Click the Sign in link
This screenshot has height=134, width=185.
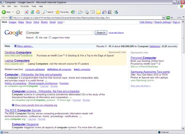[x=176, y=22]
